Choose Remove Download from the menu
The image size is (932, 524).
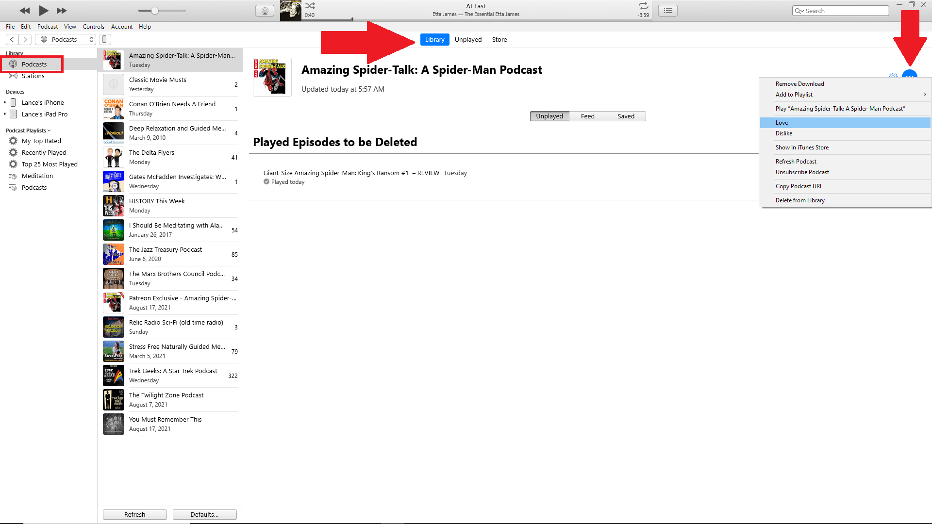(x=845, y=84)
